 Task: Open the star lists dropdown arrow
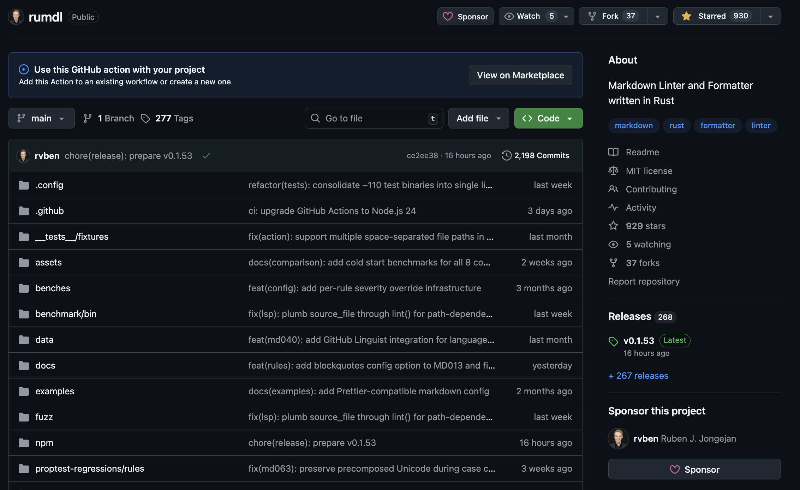pyautogui.click(x=770, y=16)
